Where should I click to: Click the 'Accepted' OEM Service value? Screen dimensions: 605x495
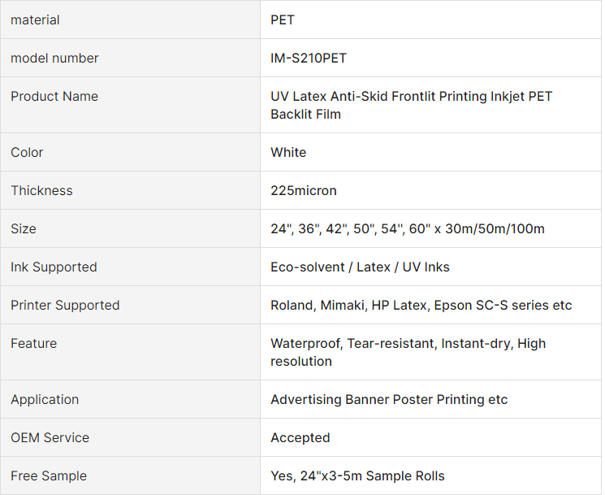point(300,437)
